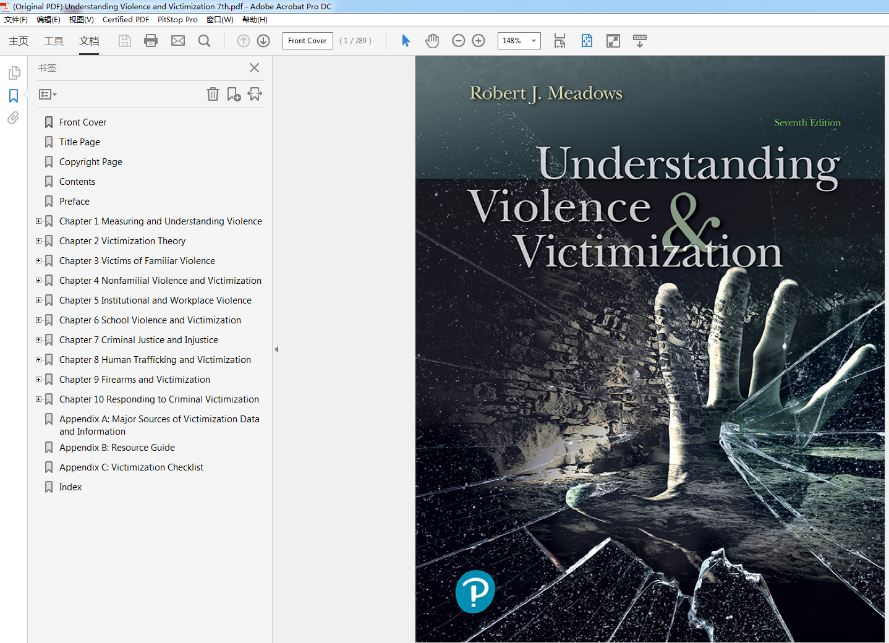Screen dimensions: 889x643
Task: Click the Fit one full page icon
Action: pos(587,41)
